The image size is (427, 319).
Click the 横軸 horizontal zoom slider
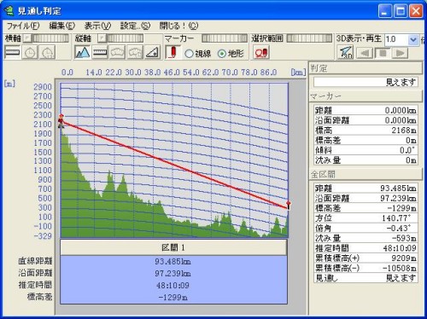click(x=50, y=38)
